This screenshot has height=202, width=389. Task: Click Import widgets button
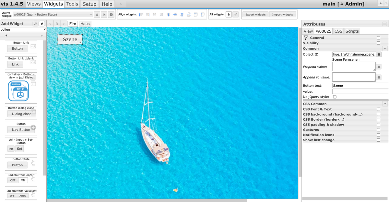tap(282, 15)
